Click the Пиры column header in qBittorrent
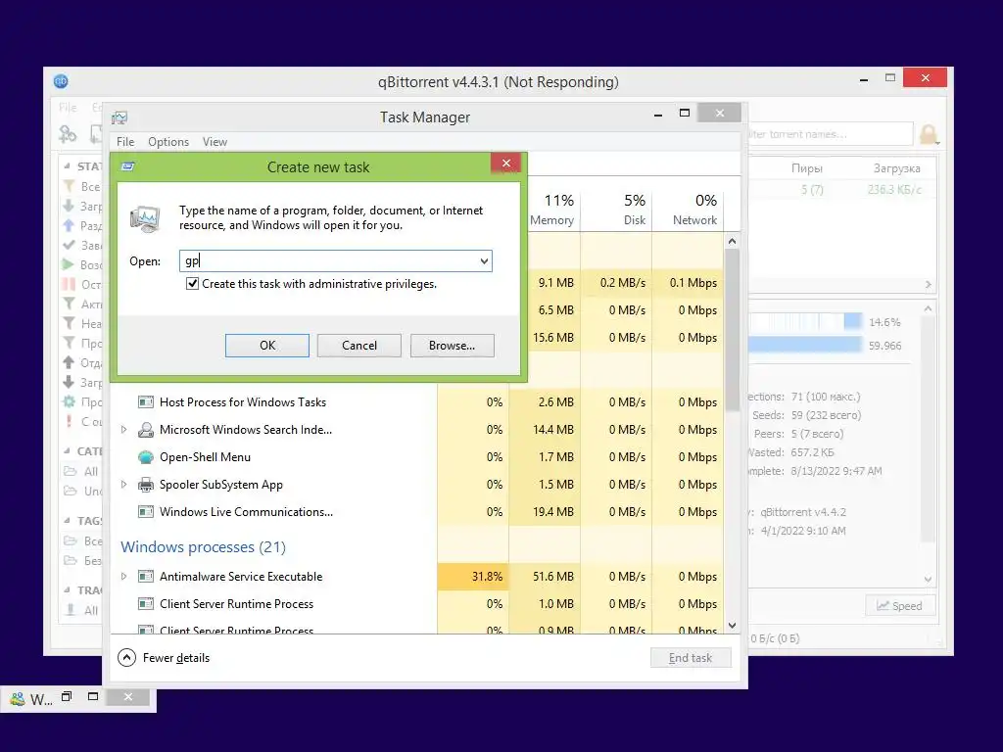 point(807,168)
